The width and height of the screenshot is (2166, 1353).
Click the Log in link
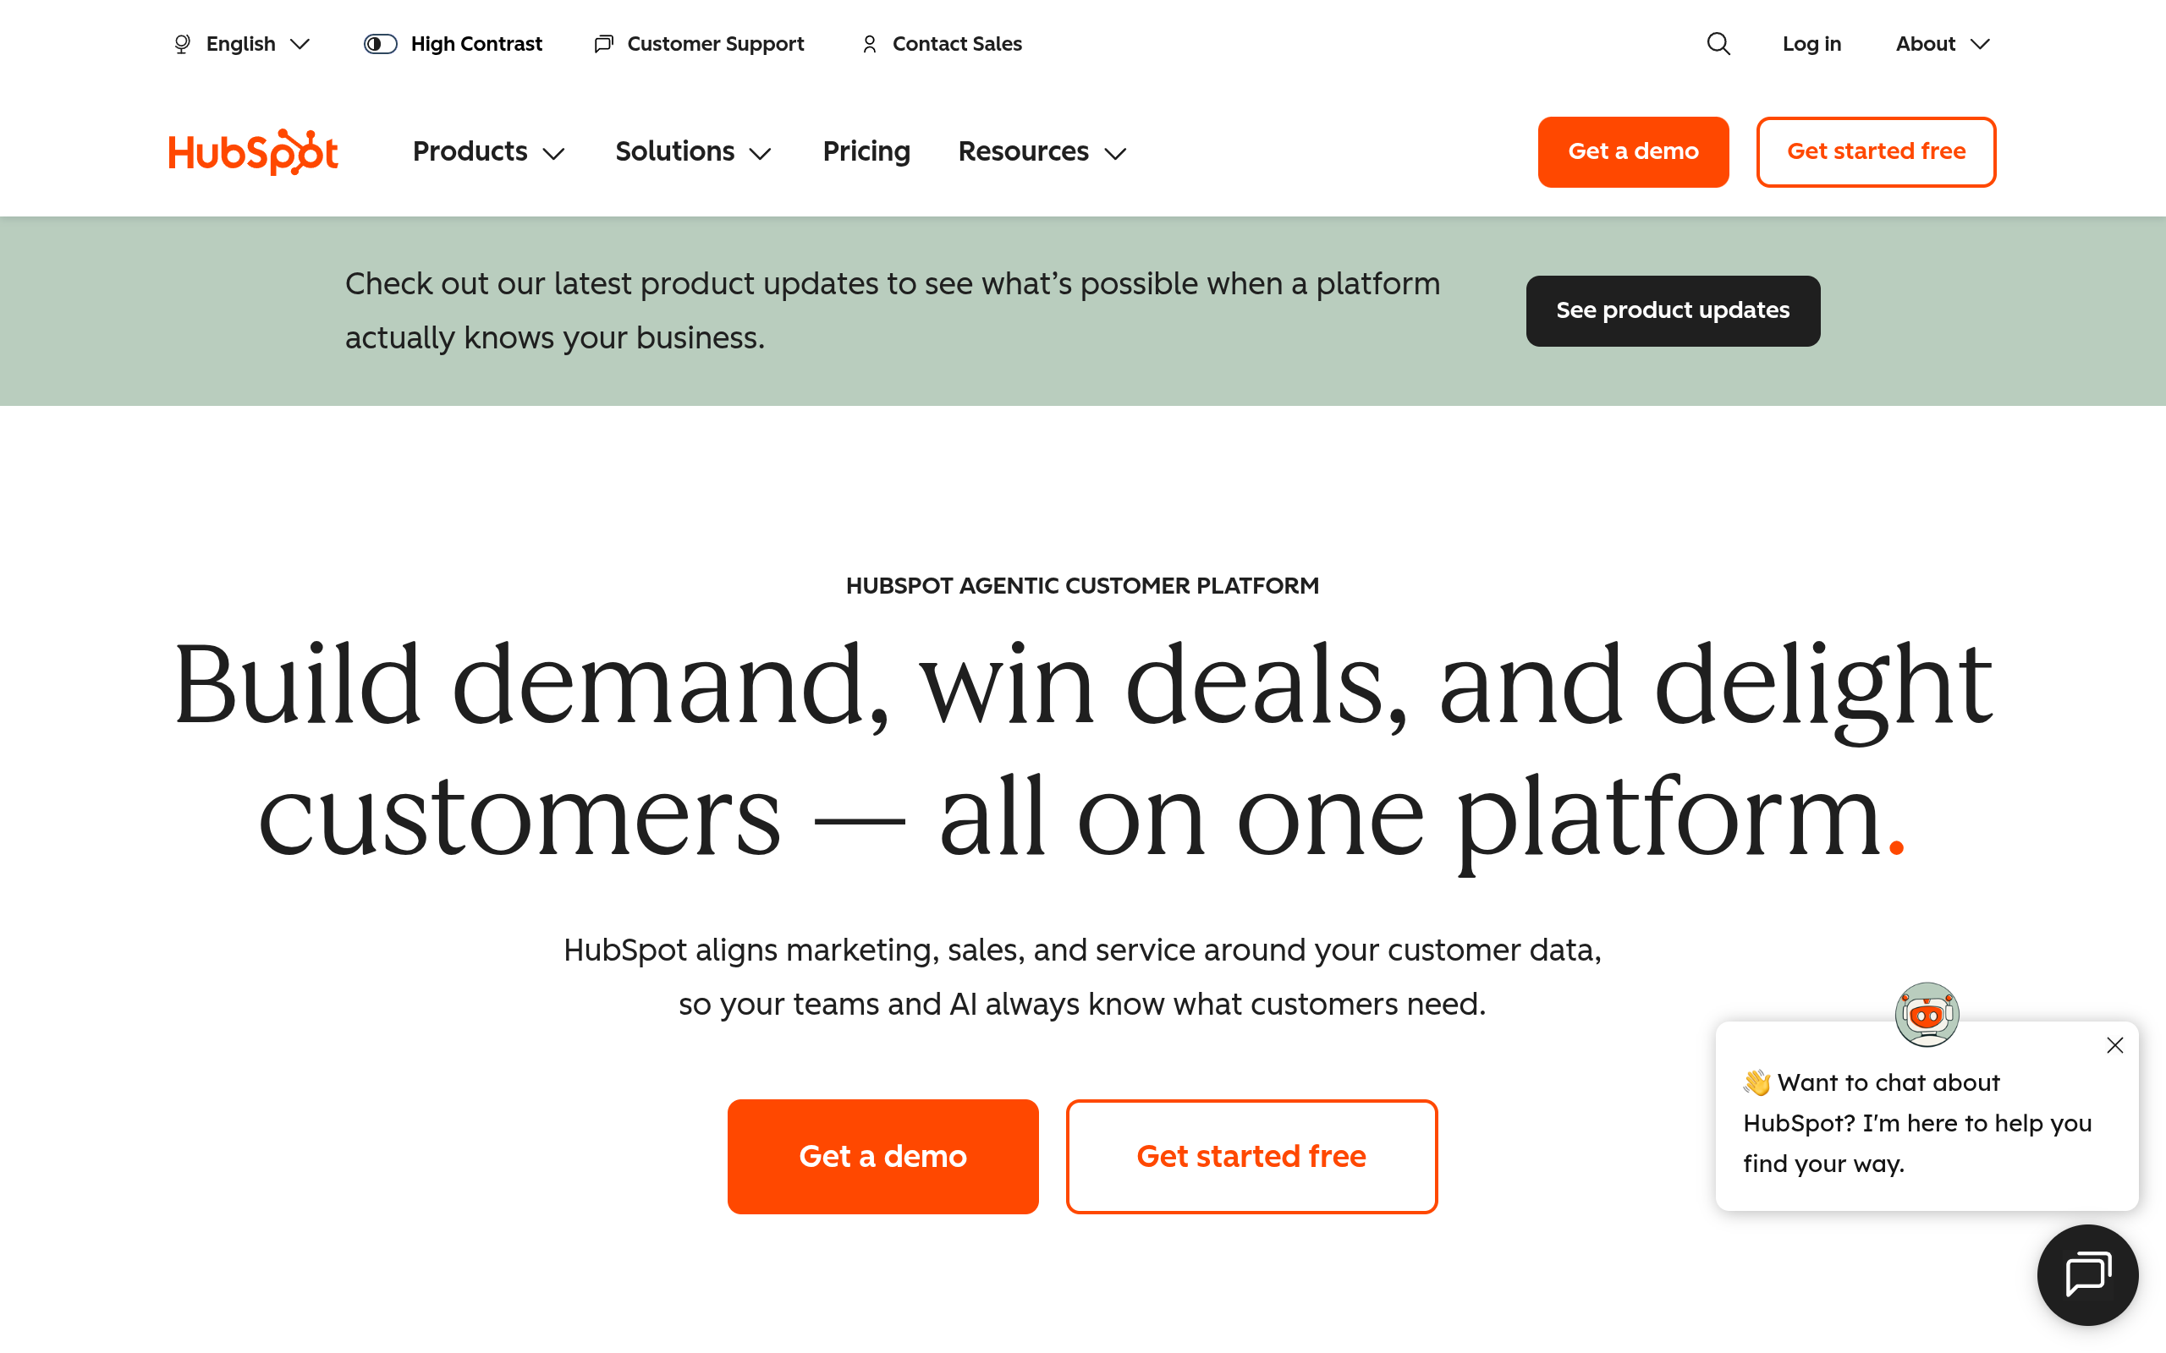tap(1811, 44)
